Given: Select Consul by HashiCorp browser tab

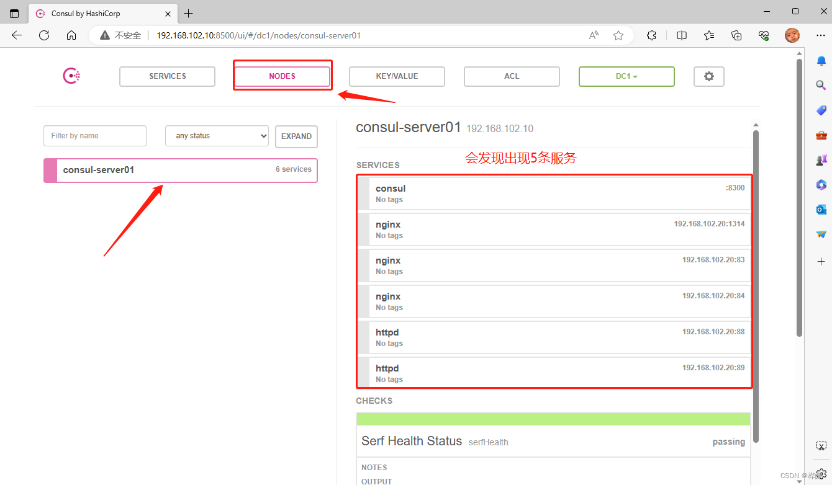Looking at the screenshot, I should pyautogui.click(x=103, y=13).
